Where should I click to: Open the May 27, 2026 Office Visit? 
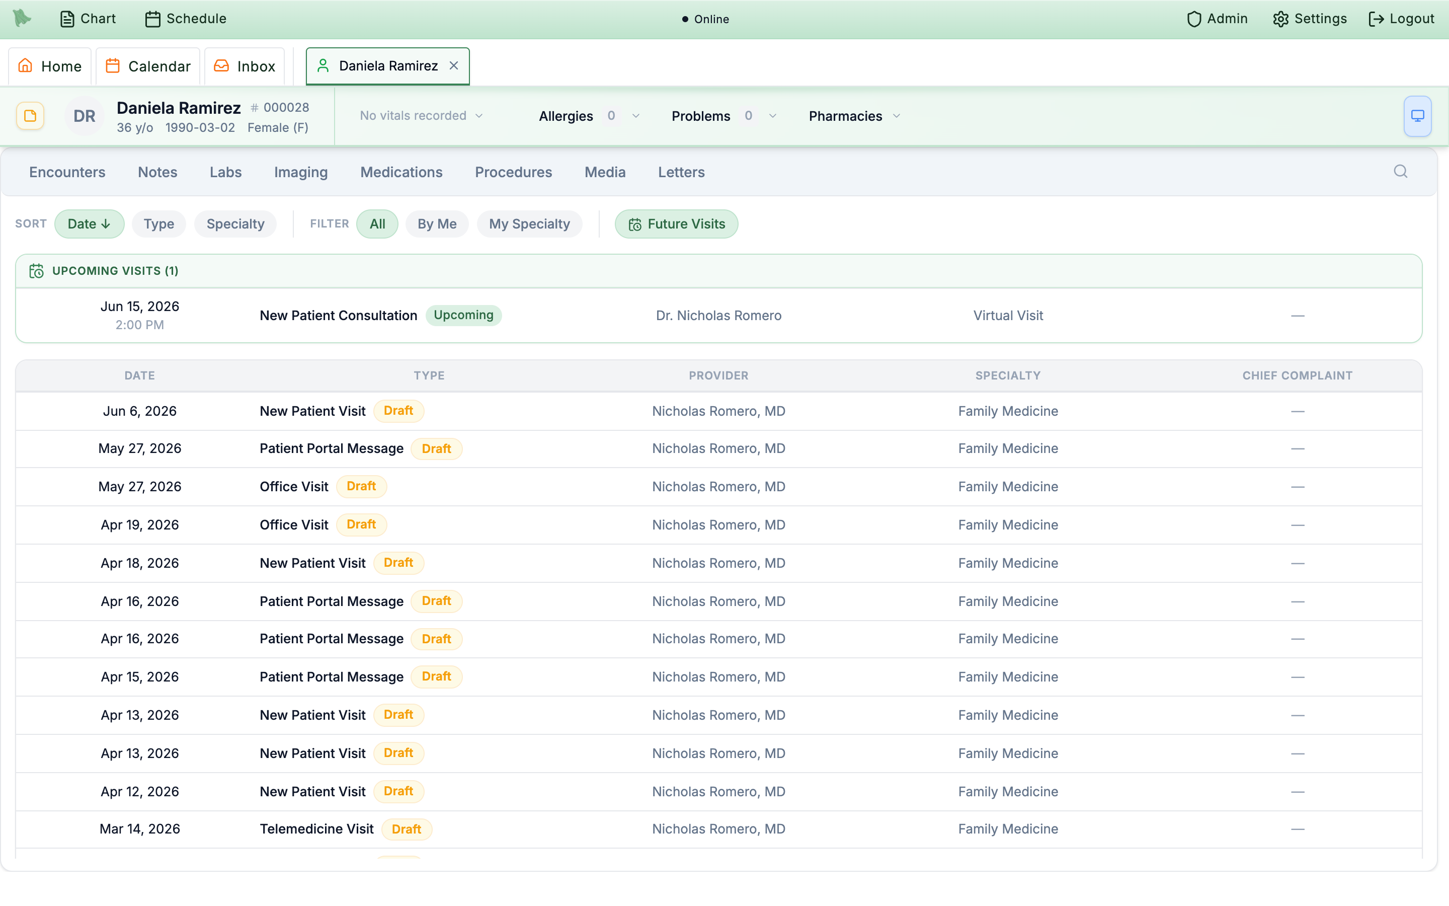click(x=718, y=487)
